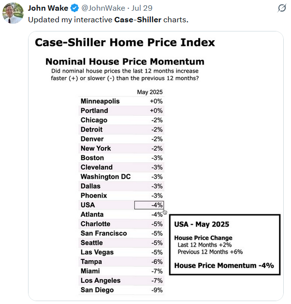This screenshot has width=291, height=304.
Task: Click the blue verified badge
Action: (x=74, y=8)
